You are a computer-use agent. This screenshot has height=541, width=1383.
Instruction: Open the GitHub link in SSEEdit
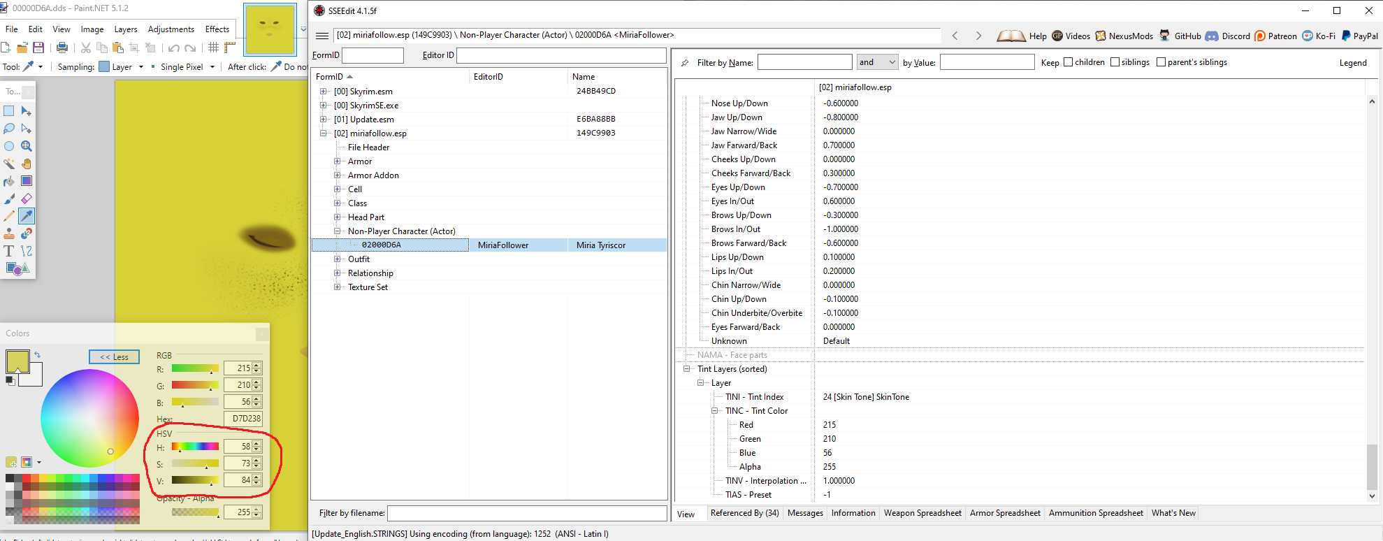(1180, 36)
